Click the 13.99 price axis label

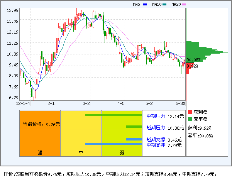point(12,10)
